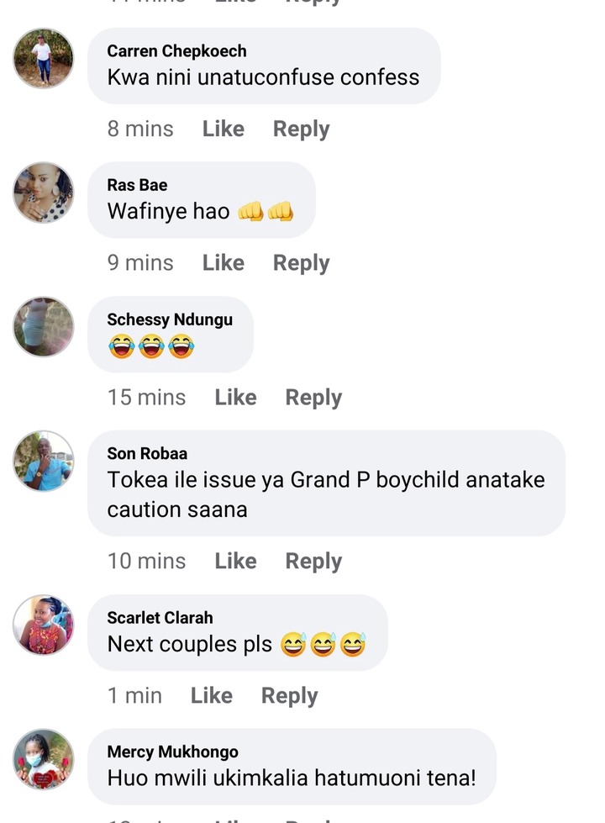Open Scarlet Clarah's profile avatar
Viewport: 605px width, 823px height.
point(44,625)
